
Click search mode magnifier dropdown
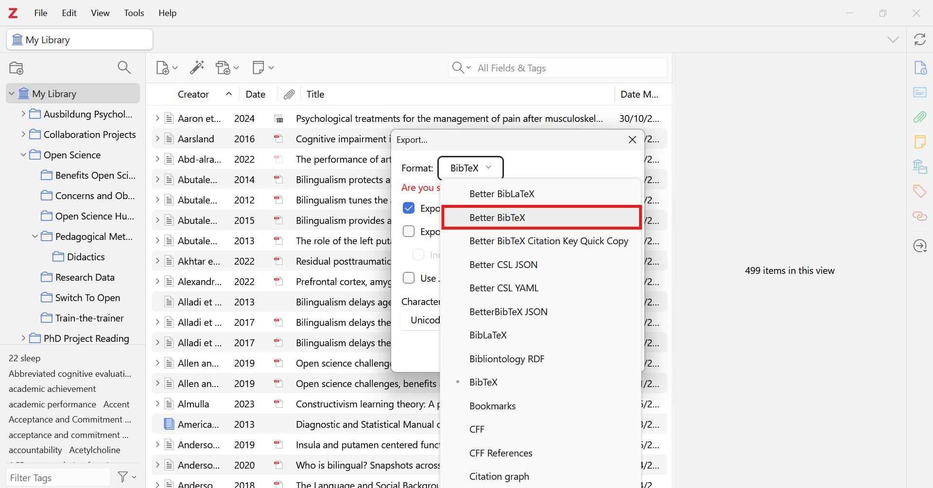[x=461, y=67]
